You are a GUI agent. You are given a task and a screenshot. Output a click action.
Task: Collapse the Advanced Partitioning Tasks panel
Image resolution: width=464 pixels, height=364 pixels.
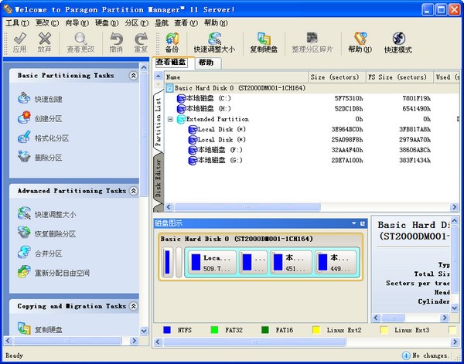134,191
